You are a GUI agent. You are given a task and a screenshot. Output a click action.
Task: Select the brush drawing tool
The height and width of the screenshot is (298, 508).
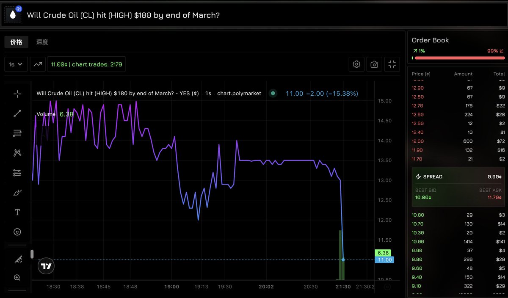click(x=17, y=192)
